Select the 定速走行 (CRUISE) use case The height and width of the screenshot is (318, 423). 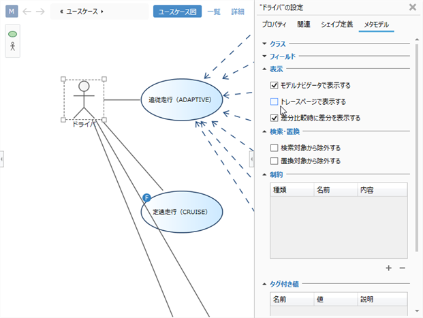(182, 212)
